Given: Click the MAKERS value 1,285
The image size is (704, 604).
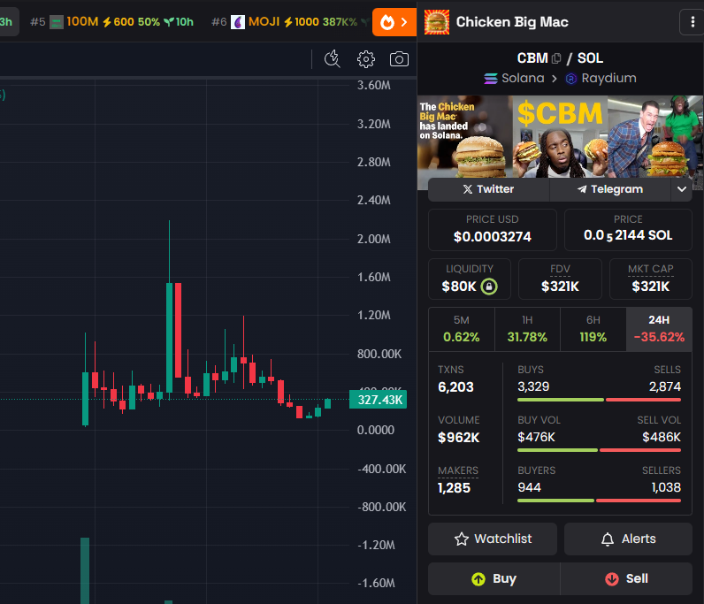Looking at the screenshot, I should coord(454,487).
